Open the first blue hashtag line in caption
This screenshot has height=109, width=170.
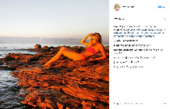tap(140, 30)
